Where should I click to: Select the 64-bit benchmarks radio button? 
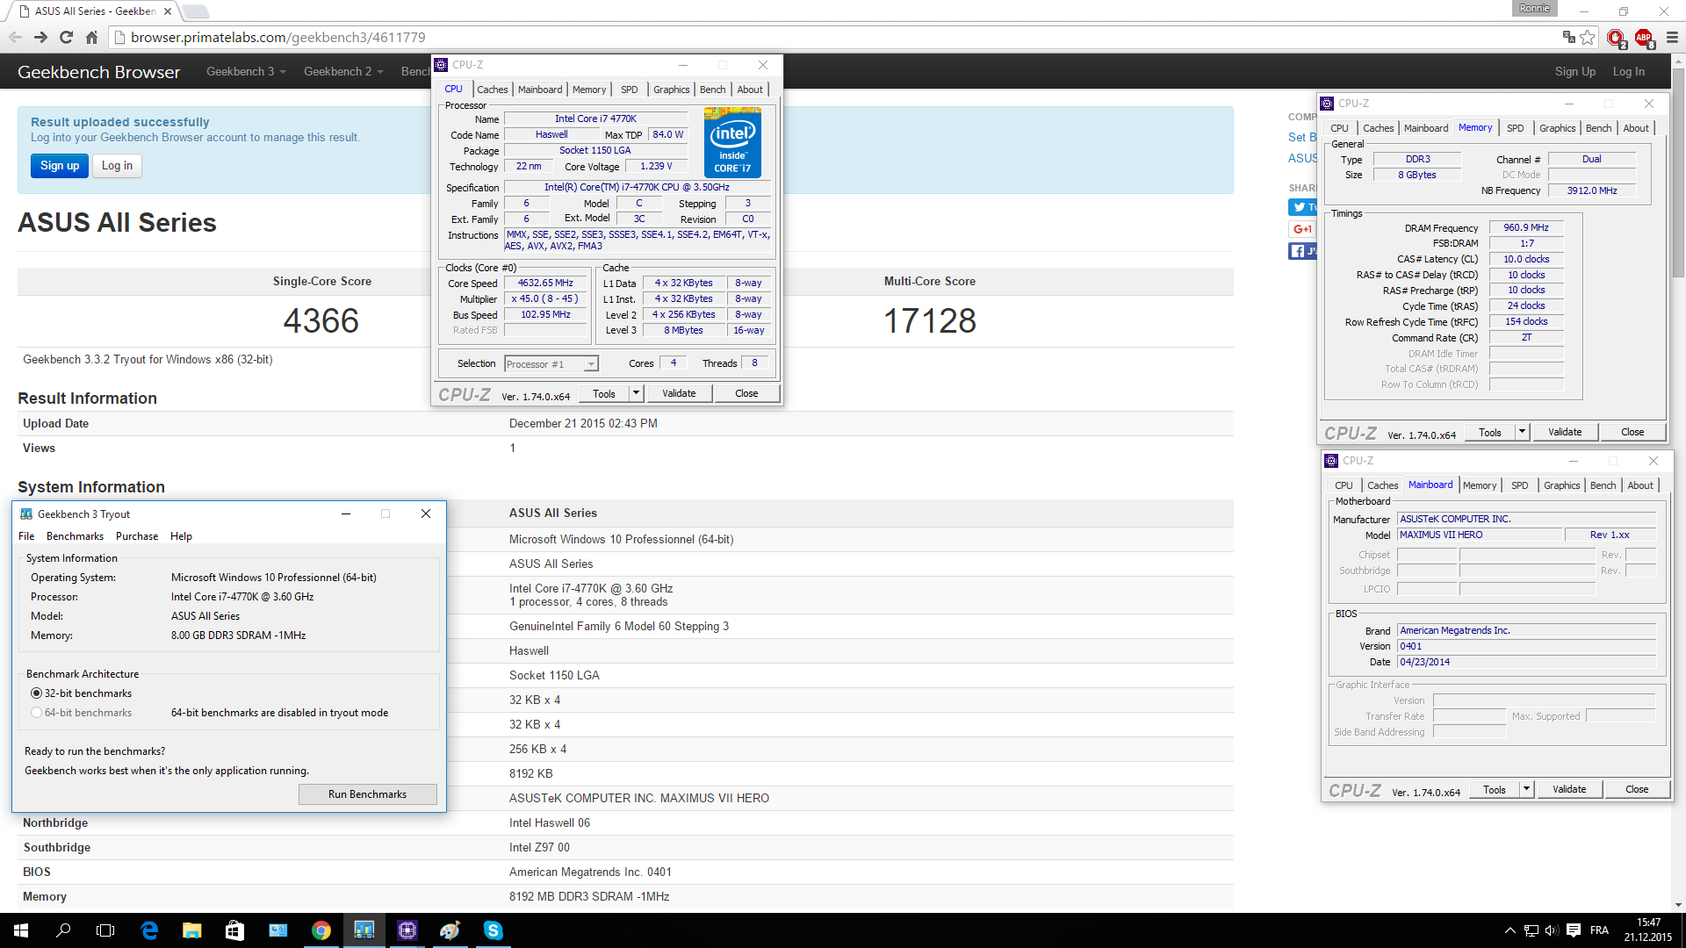(x=37, y=713)
